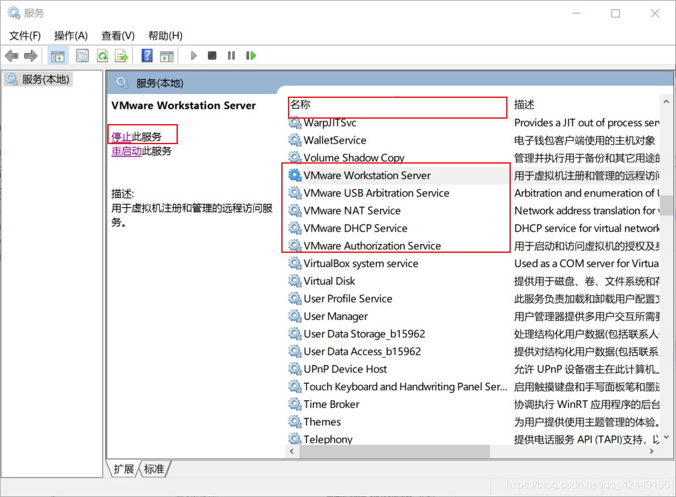Switch to the 扩展 tab

point(124,469)
